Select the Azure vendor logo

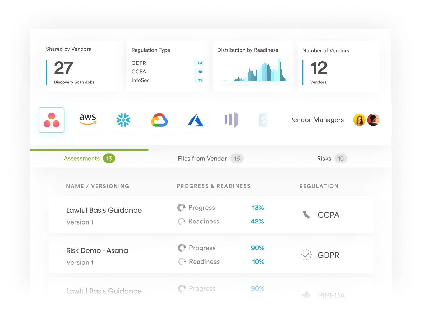(x=195, y=120)
